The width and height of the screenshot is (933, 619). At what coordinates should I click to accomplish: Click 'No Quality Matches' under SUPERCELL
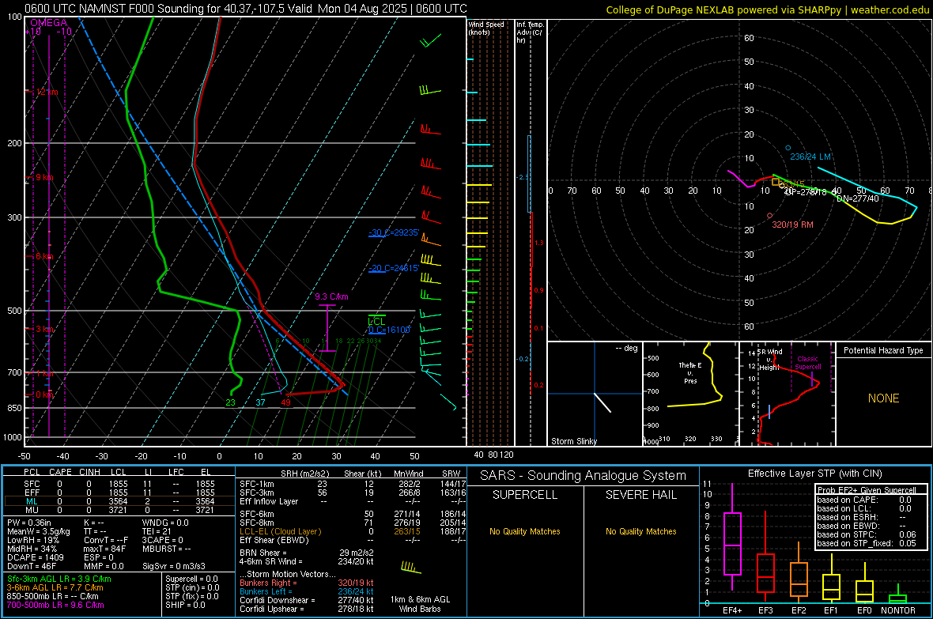click(x=525, y=531)
